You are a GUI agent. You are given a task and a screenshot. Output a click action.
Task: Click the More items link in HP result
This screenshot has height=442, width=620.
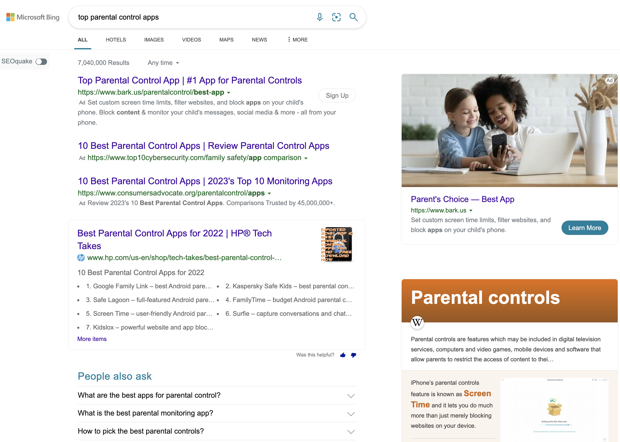pyautogui.click(x=92, y=339)
